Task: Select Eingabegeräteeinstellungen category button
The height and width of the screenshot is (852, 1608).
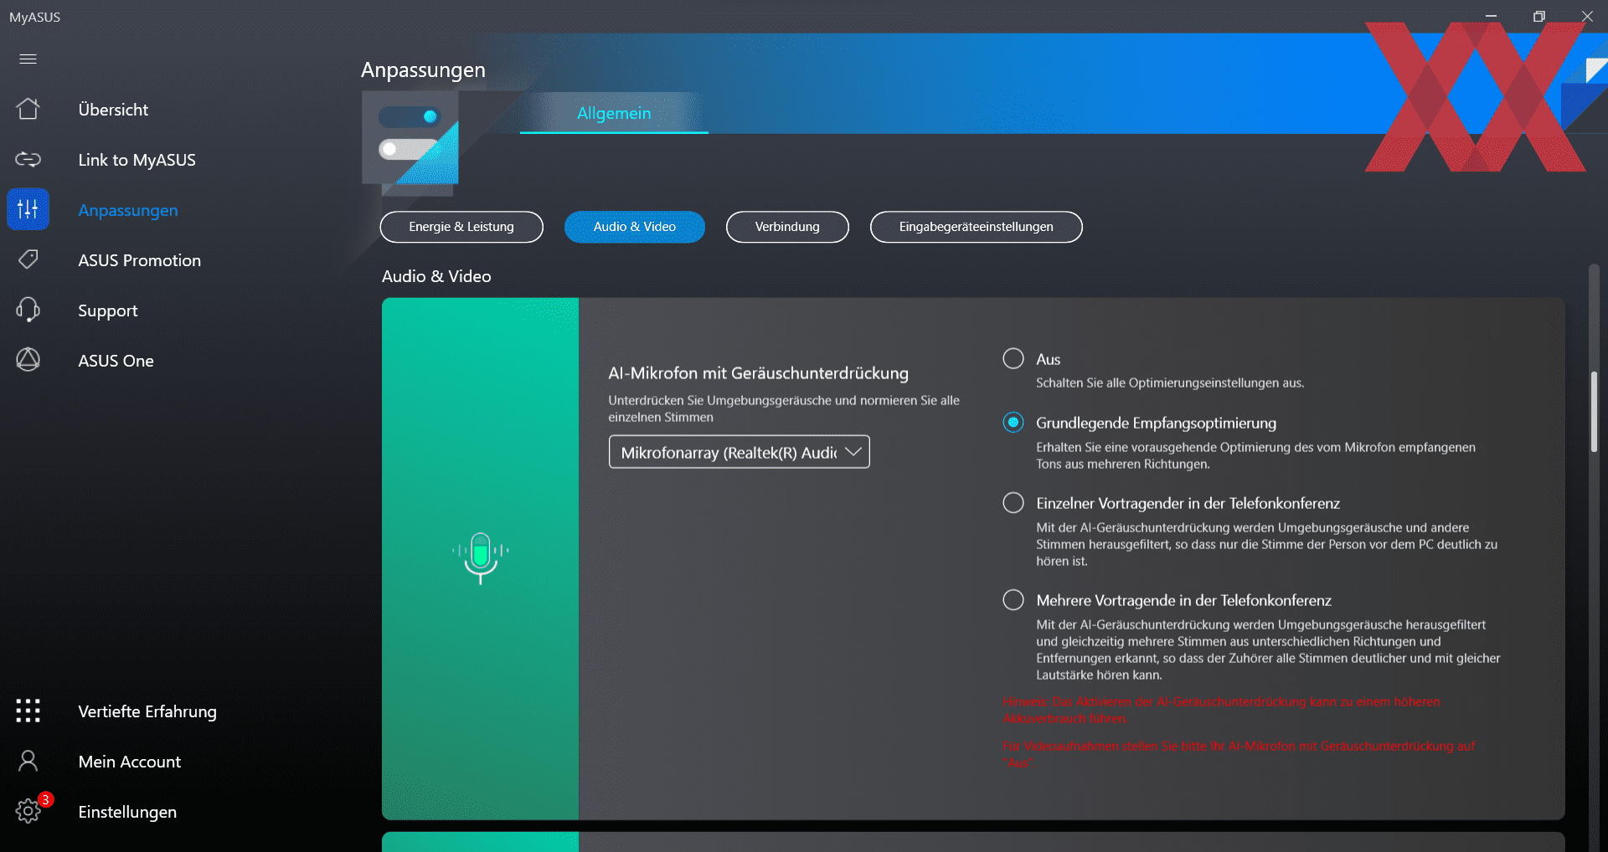Action: pyautogui.click(x=977, y=227)
